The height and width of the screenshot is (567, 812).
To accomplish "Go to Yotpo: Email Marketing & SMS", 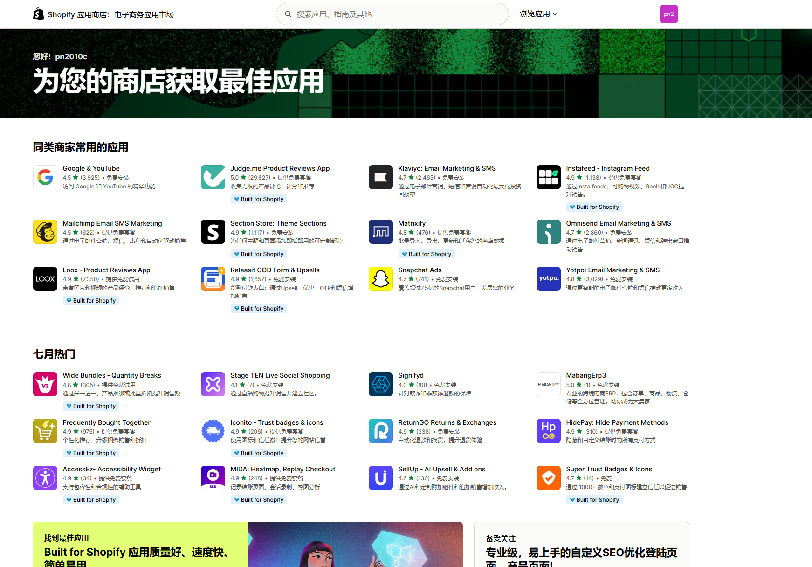I will point(613,270).
